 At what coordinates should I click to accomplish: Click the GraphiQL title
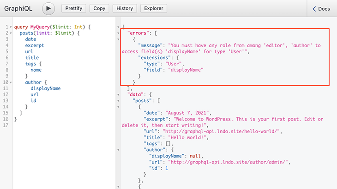(18, 9)
